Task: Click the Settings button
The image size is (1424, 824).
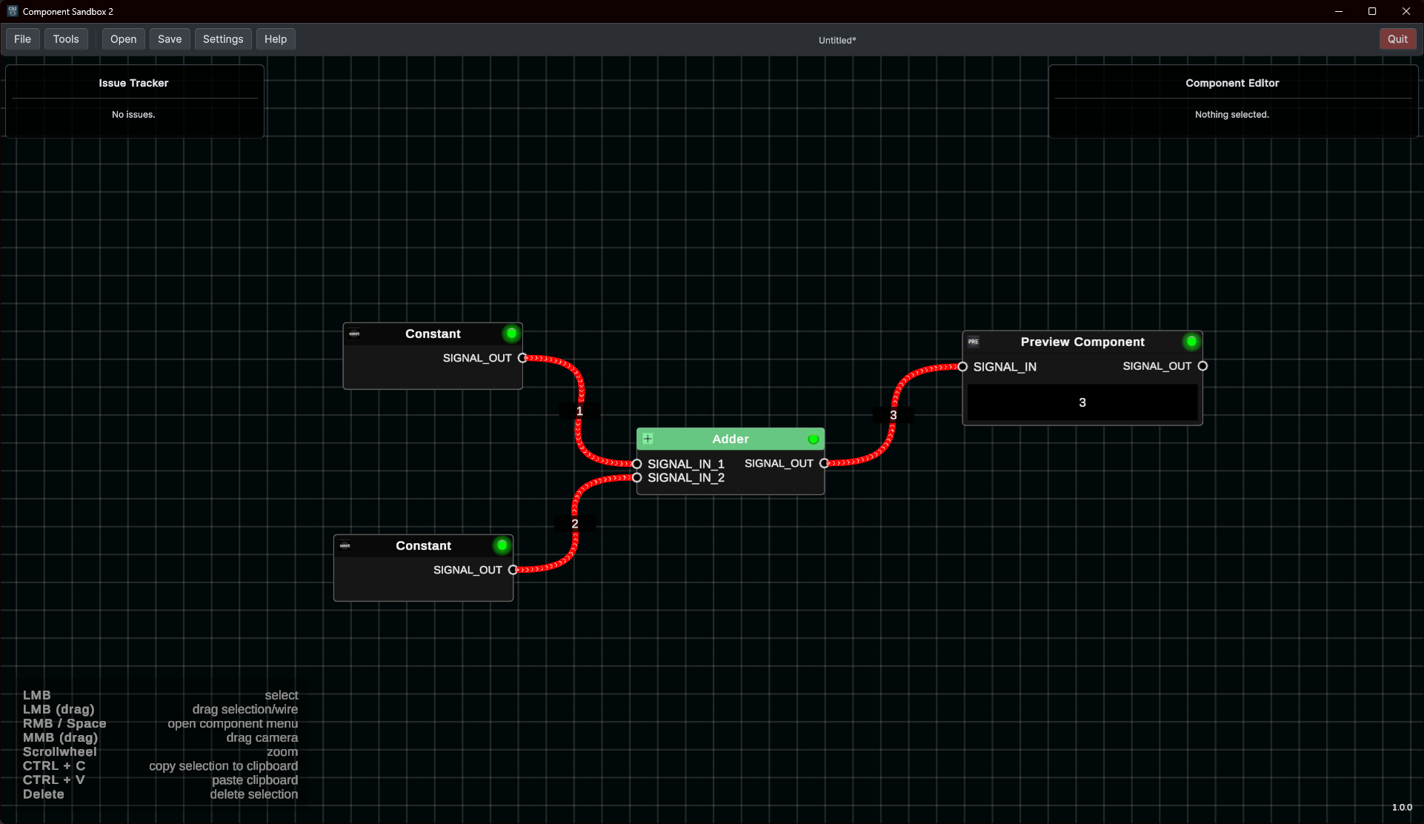Action: [x=222, y=39]
